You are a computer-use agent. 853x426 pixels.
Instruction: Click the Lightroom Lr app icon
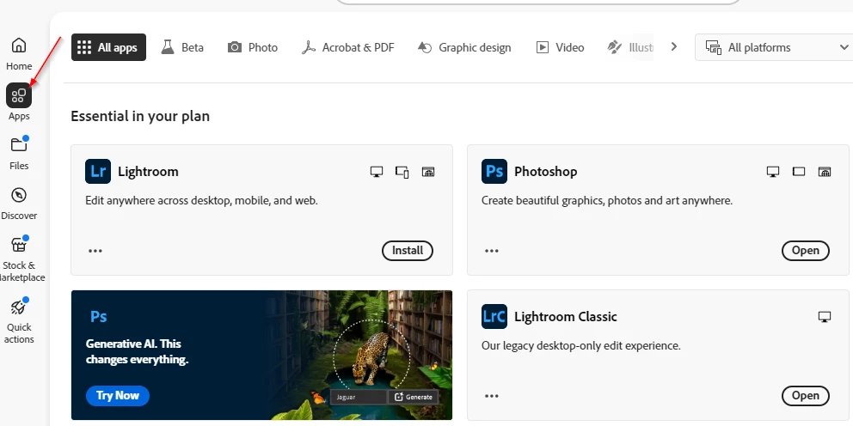pos(98,172)
